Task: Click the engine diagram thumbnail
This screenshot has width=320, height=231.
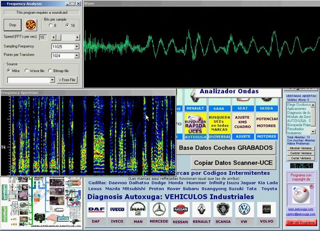Action: 41,203
